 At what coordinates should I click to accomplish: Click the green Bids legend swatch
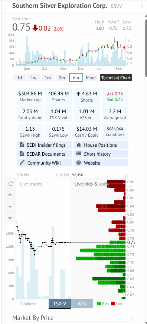(x=99, y=304)
